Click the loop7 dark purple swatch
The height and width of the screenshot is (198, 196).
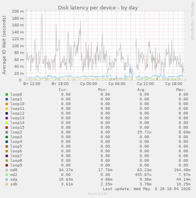point(7,156)
